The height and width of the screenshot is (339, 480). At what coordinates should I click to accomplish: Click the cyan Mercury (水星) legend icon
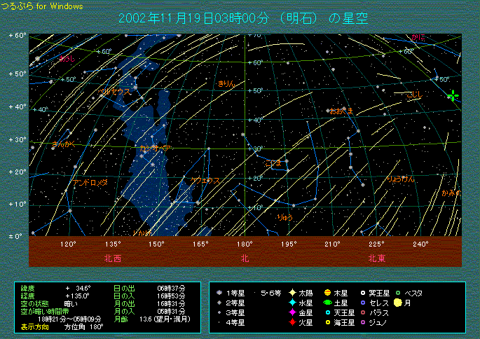coord(291,303)
